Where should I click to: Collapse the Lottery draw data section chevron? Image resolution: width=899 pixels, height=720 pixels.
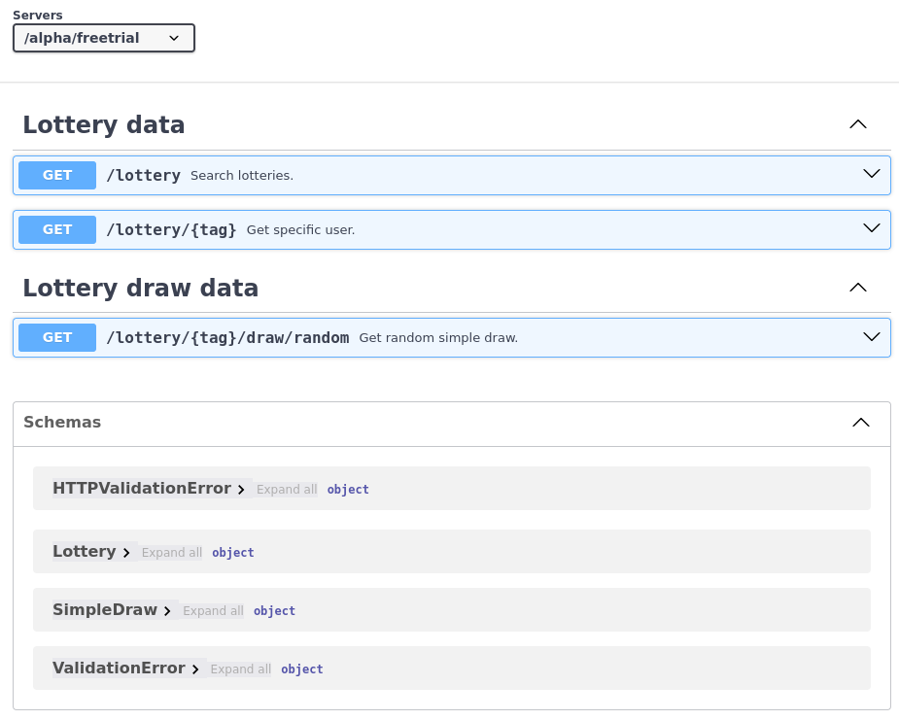pyautogui.click(x=857, y=288)
